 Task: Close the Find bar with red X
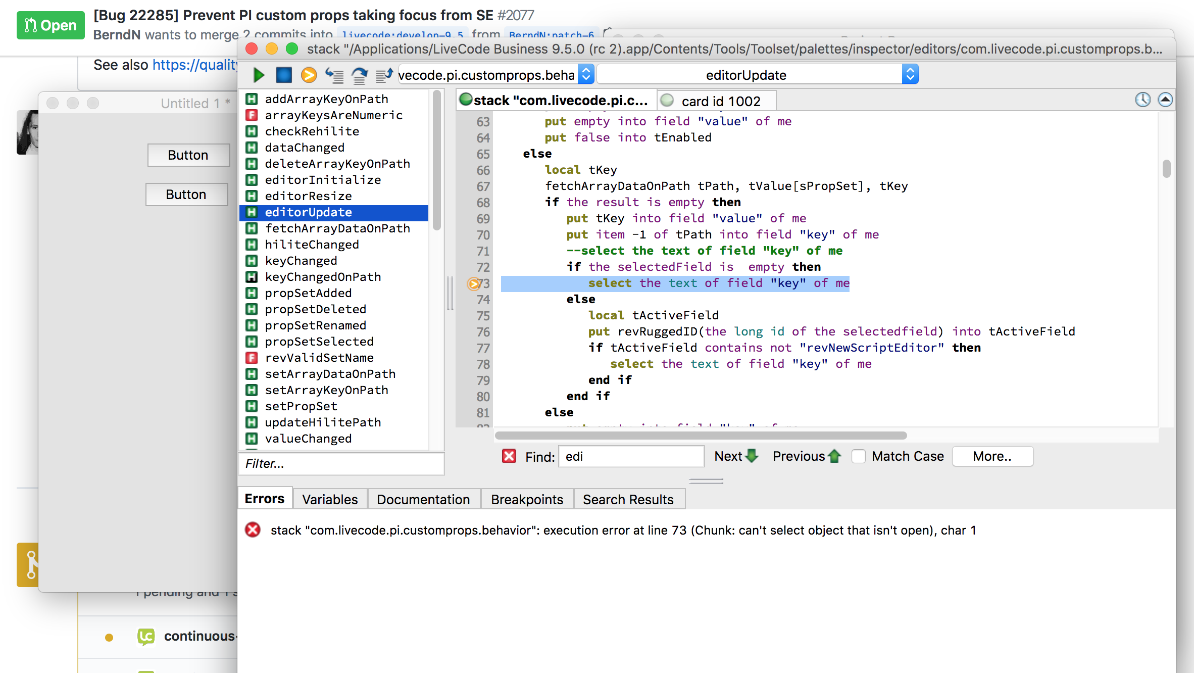pyautogui.click(x=509, y=456)
